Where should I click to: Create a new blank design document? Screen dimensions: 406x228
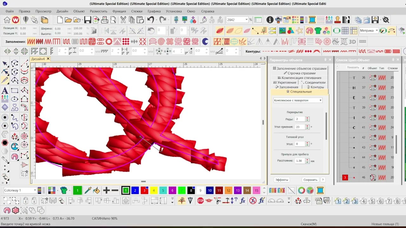tap(60, 20)
